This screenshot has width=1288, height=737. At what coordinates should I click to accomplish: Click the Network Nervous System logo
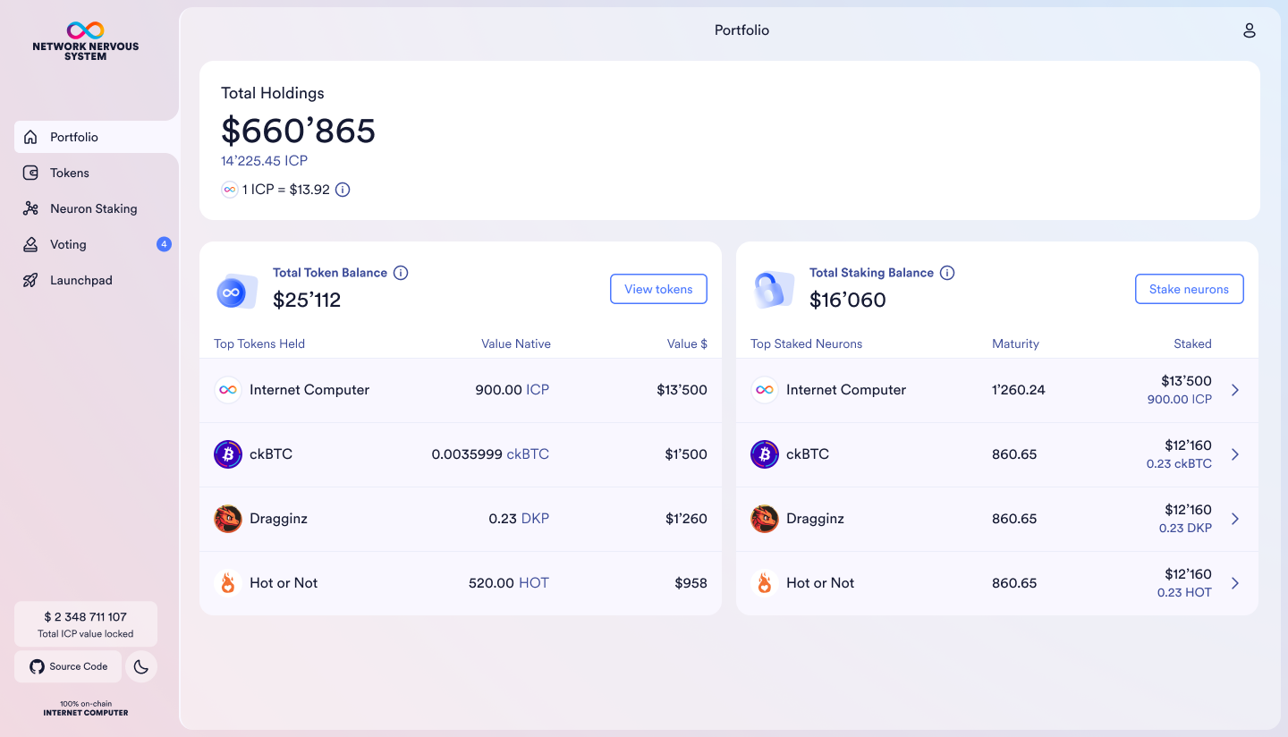(86, 42)
